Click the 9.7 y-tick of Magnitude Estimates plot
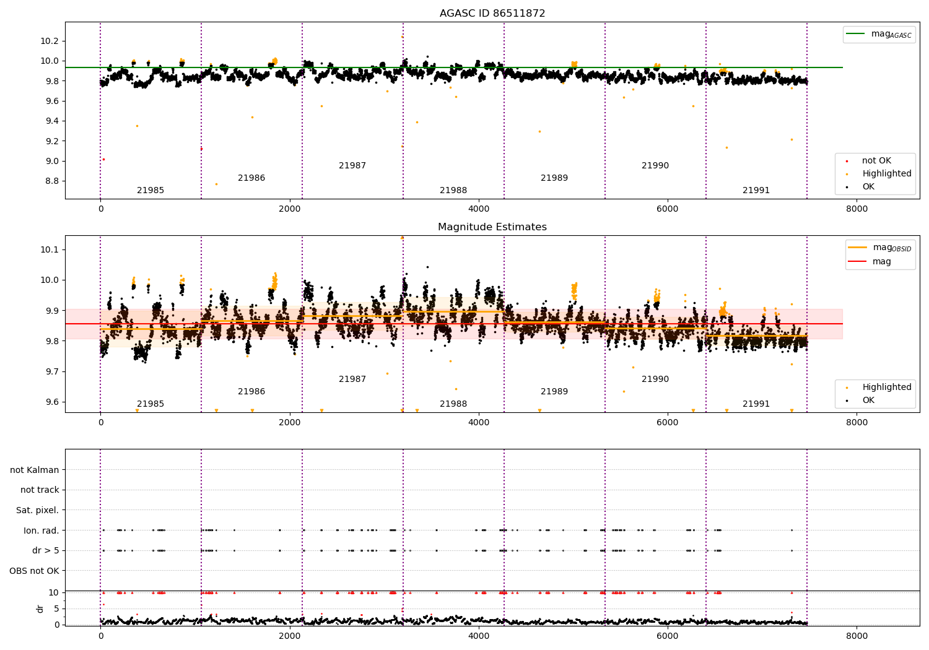This screenshot has width=929, height=650. point(51,372)
